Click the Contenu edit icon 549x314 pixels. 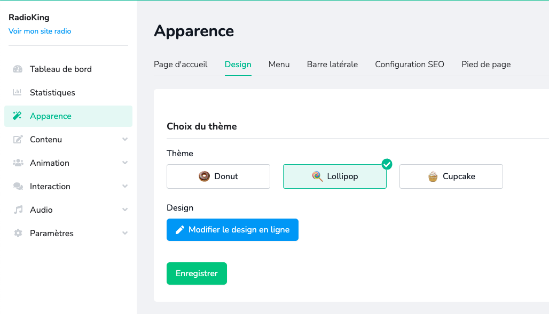click(x=18, y=140)
